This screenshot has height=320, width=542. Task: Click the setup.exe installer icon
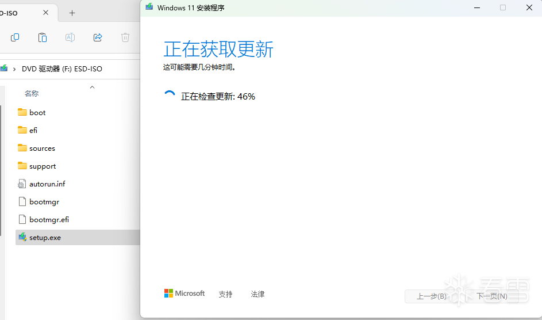(22, 237)
